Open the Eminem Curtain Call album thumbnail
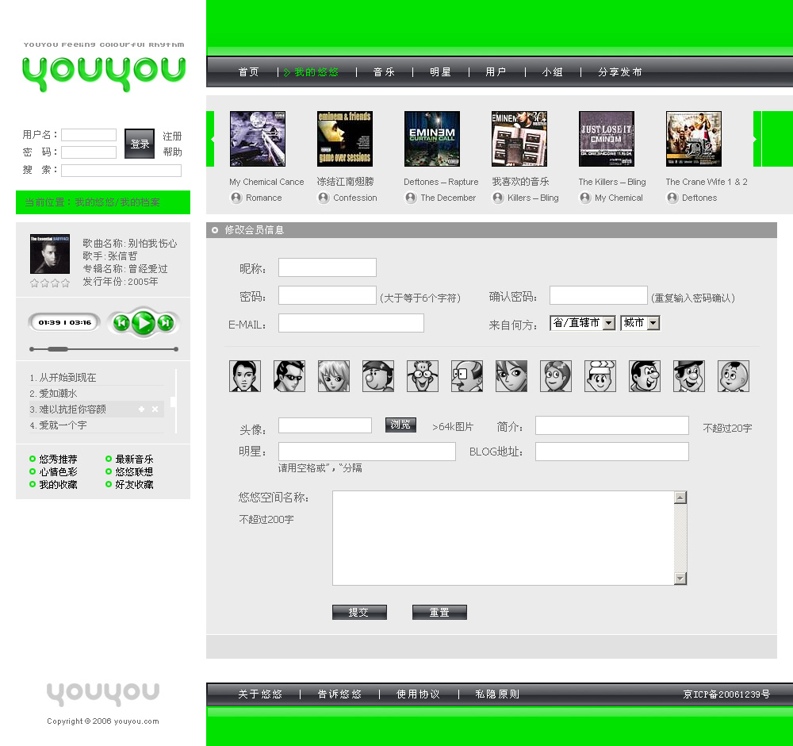This screenshot has width=793, height=746. click(432, 139)
